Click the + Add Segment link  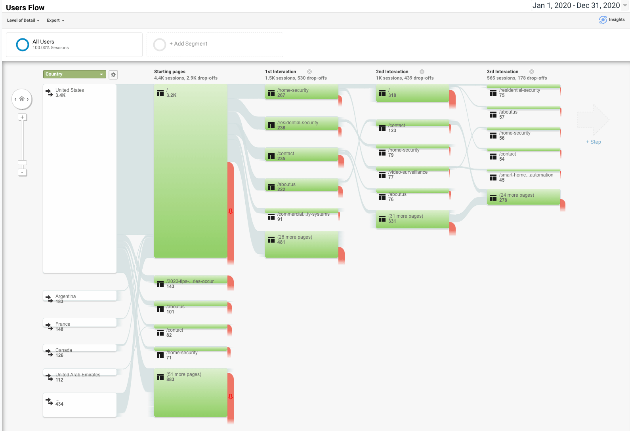click(x=188, y=44)
